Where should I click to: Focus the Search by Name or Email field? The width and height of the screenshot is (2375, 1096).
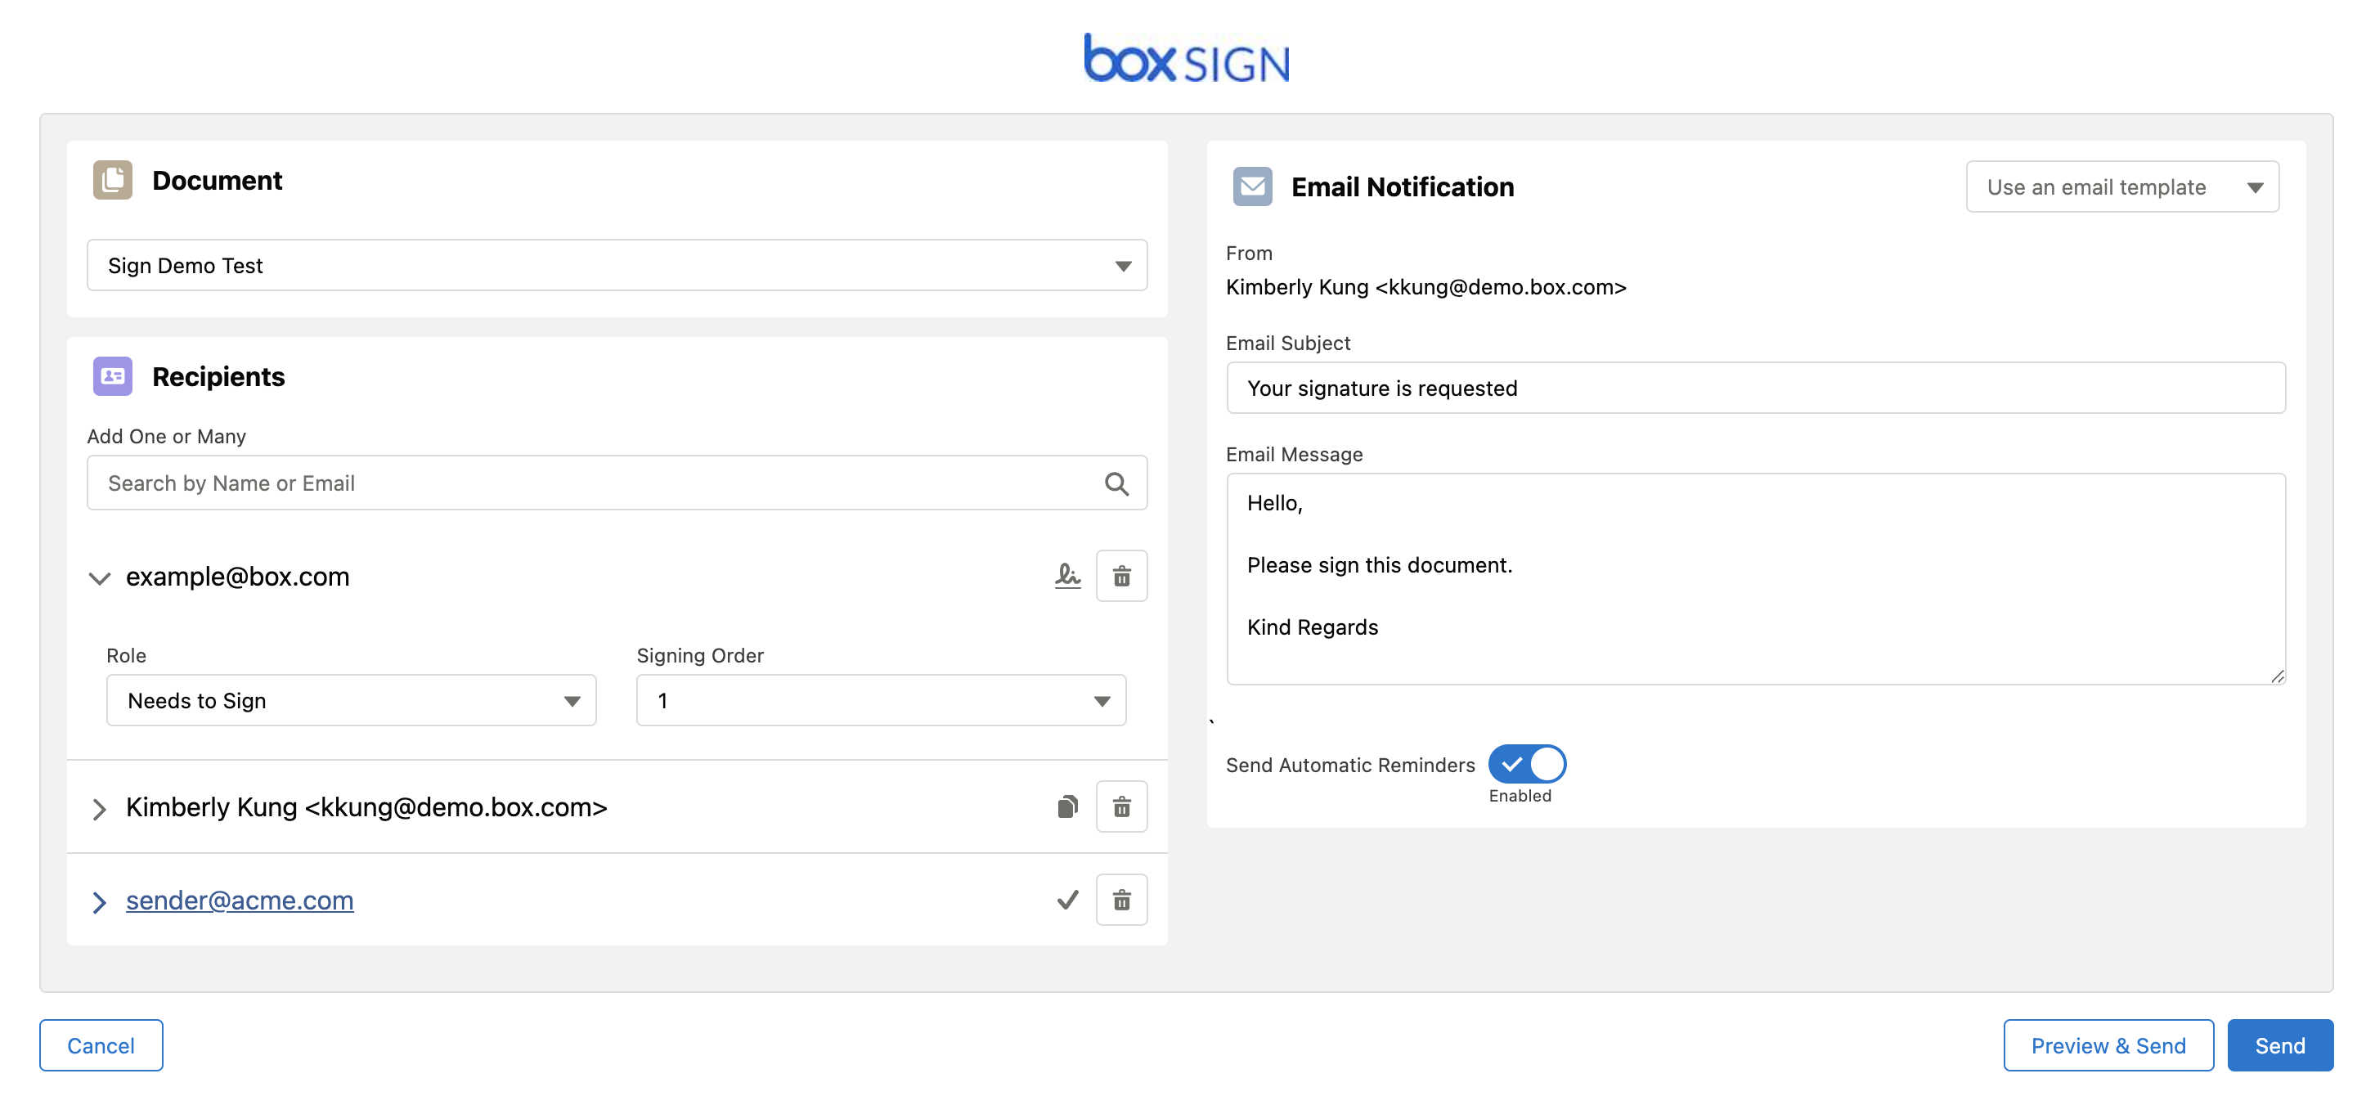617,483
